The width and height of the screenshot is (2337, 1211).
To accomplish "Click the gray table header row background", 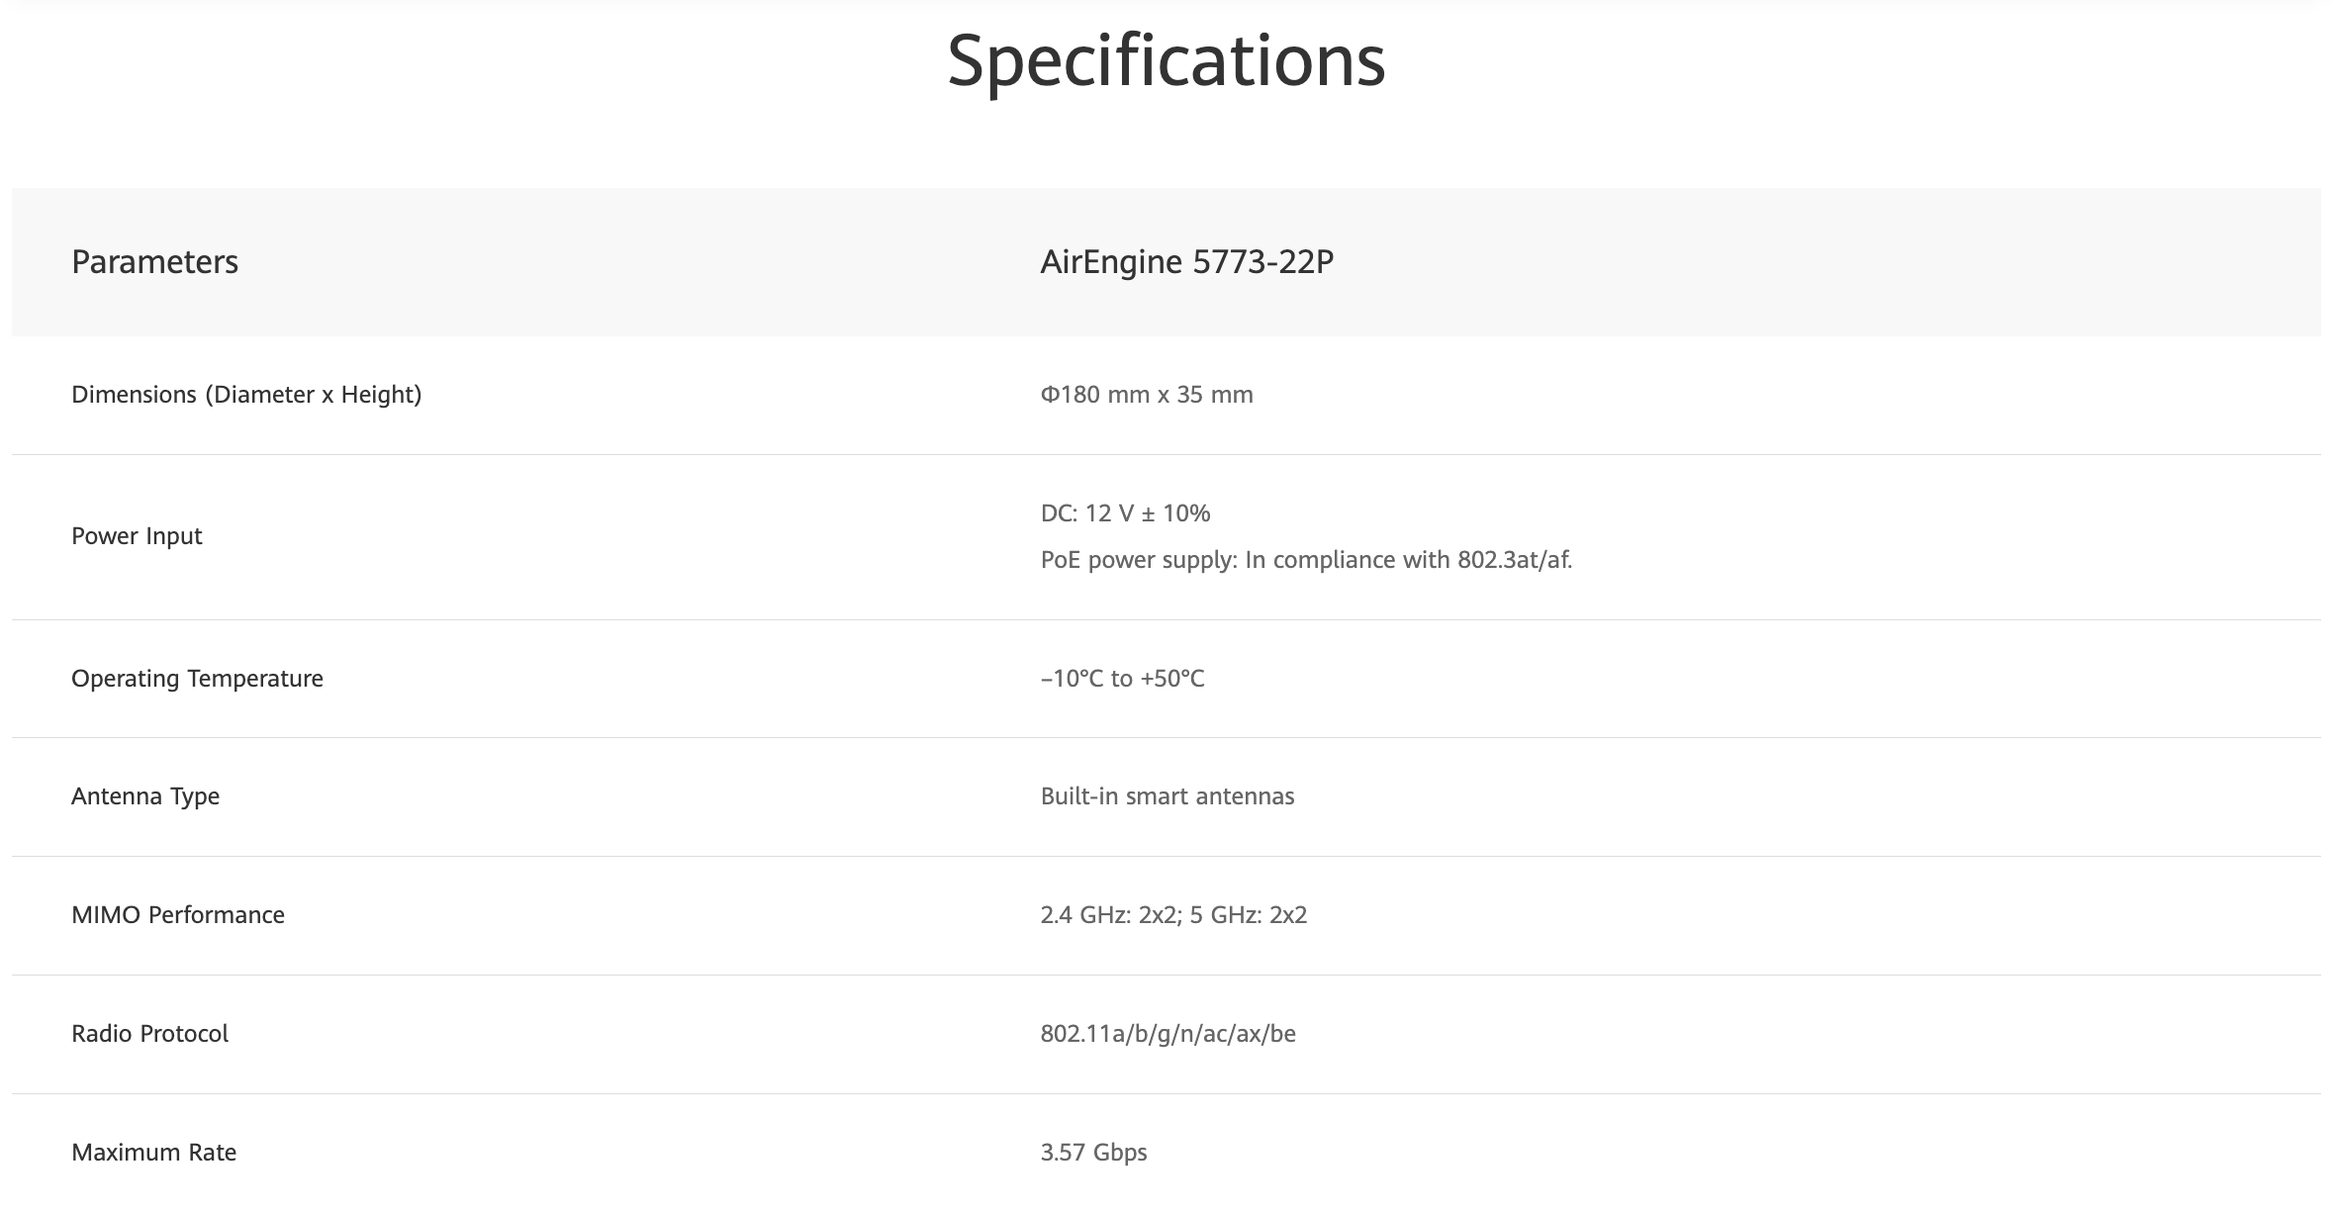I will coord(1781,262).
